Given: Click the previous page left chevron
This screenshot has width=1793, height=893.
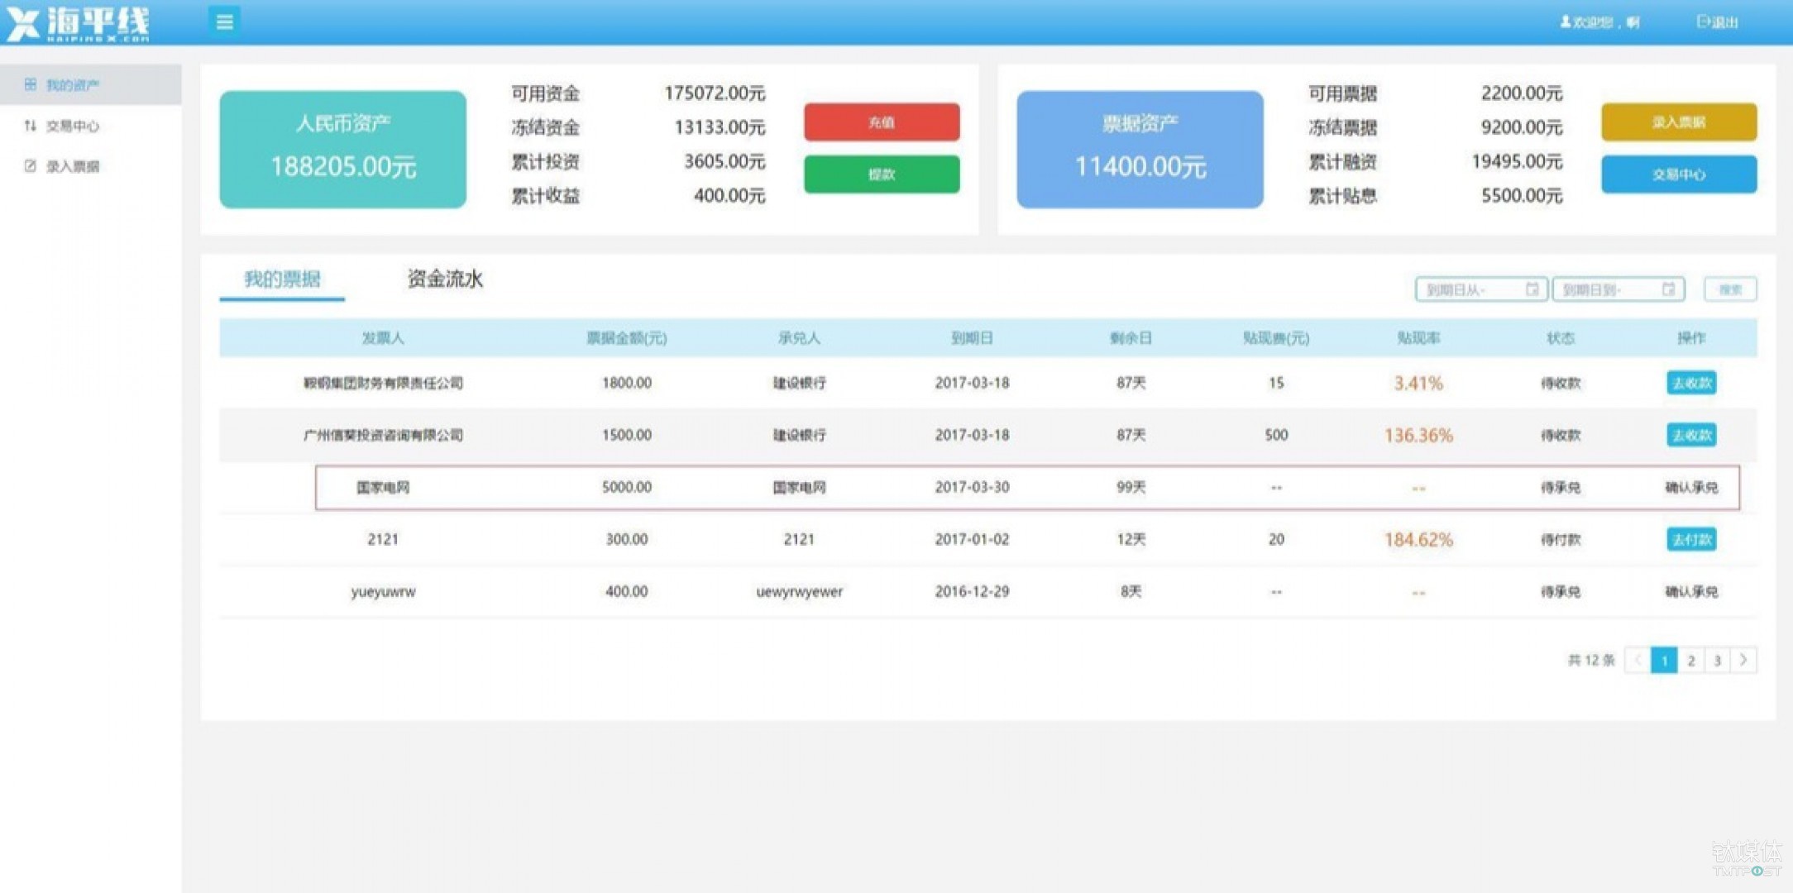Looking at the screenshot, I should (1637, 660).
